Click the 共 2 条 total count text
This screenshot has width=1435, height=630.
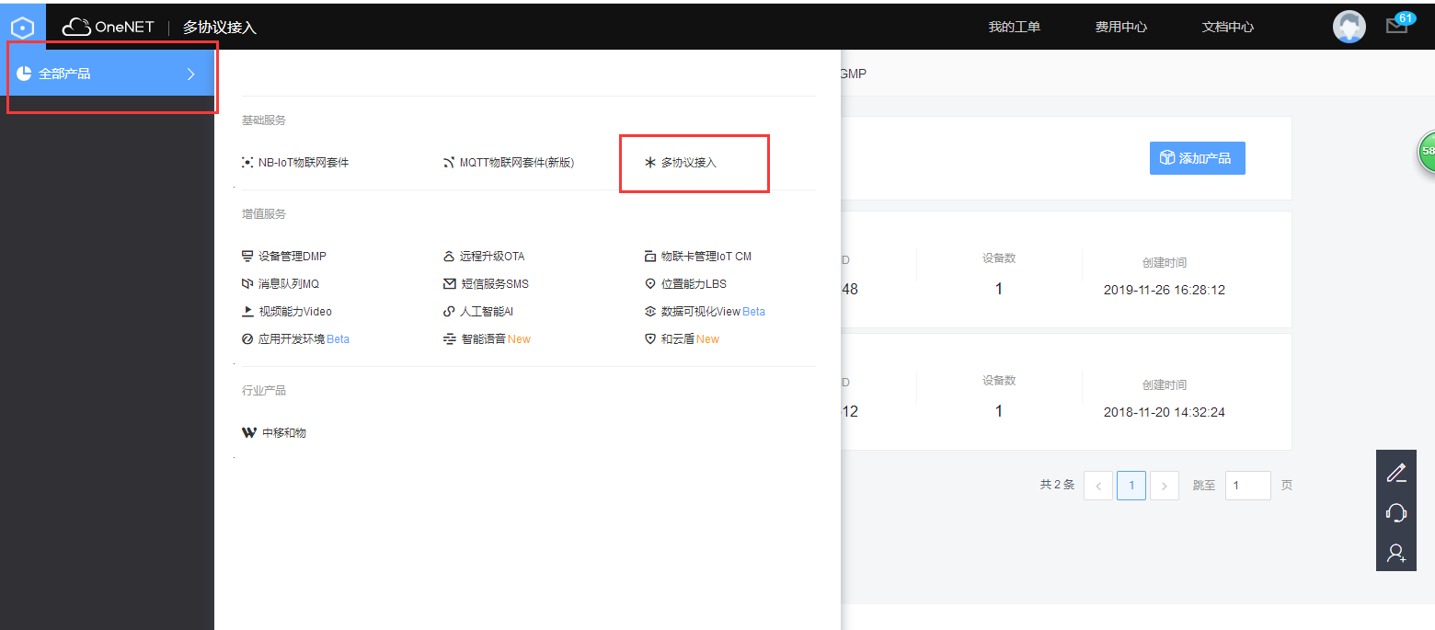coord(1057,485)
